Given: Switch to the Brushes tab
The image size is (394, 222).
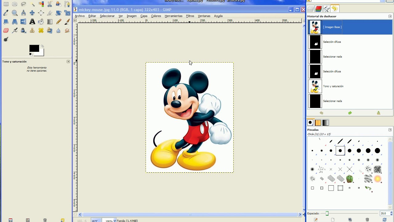Looking at the screenshot, I should tap(310, 123).
